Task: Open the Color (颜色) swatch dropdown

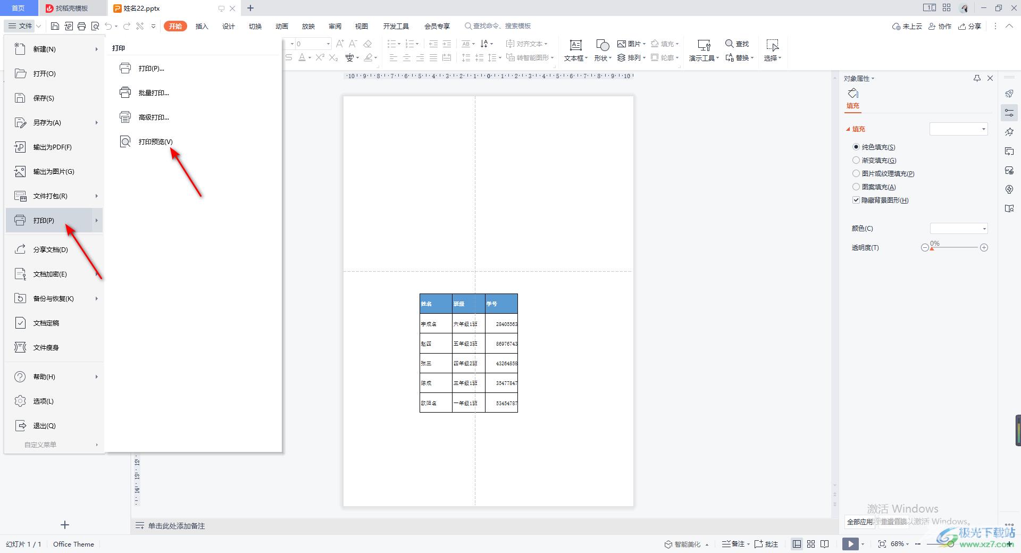Action: click(958, 229)
